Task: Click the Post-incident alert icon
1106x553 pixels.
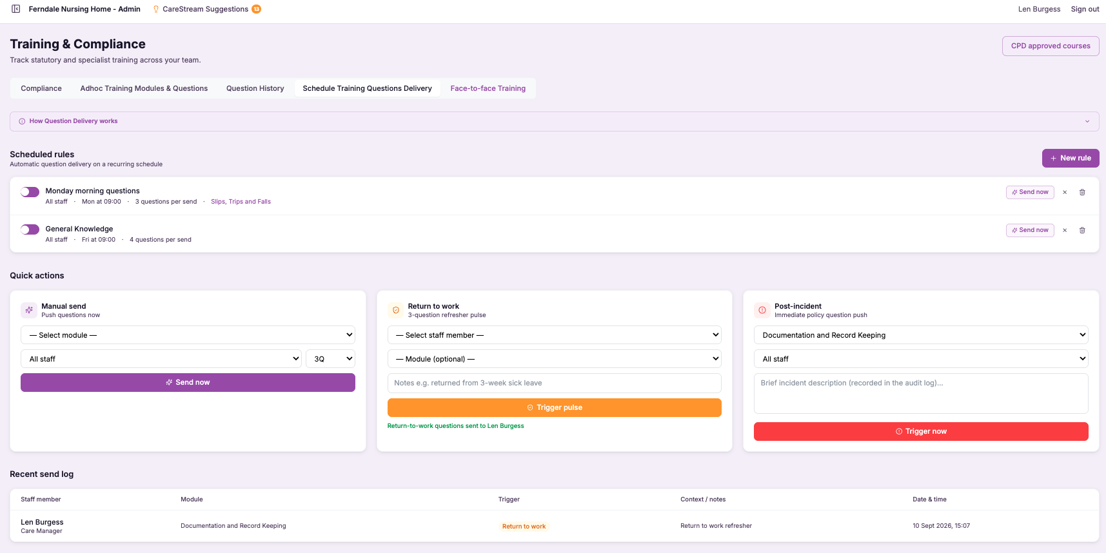Action: point(762,310)
